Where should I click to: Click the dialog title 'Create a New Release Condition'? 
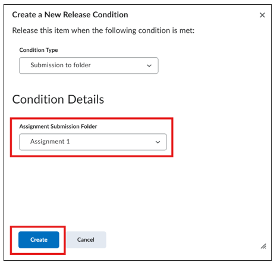(x=70, y=15)
